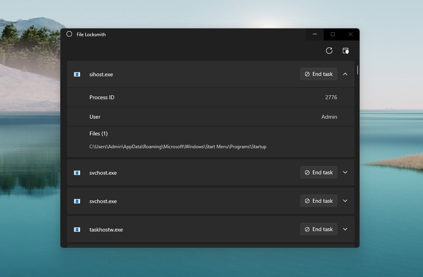Click the sihost.exe process icon
The image size is (423, 277).
77,74
